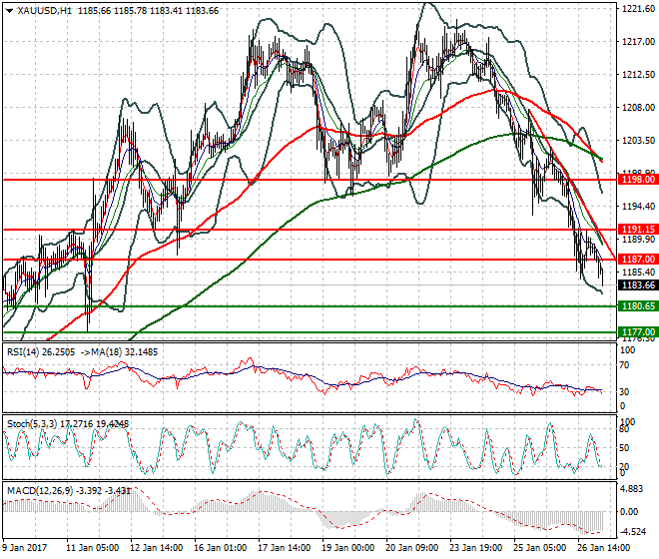Click the 16 Jan 01:00 time axis label
Viewport: 659px width, 559px height.
coord(221,548)
